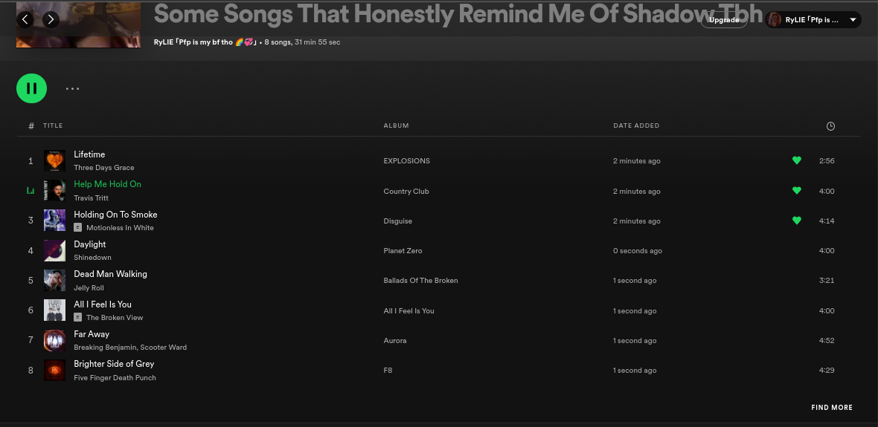Go forward with the right arrow
The image size is (878, 427).
click(51, 19)
